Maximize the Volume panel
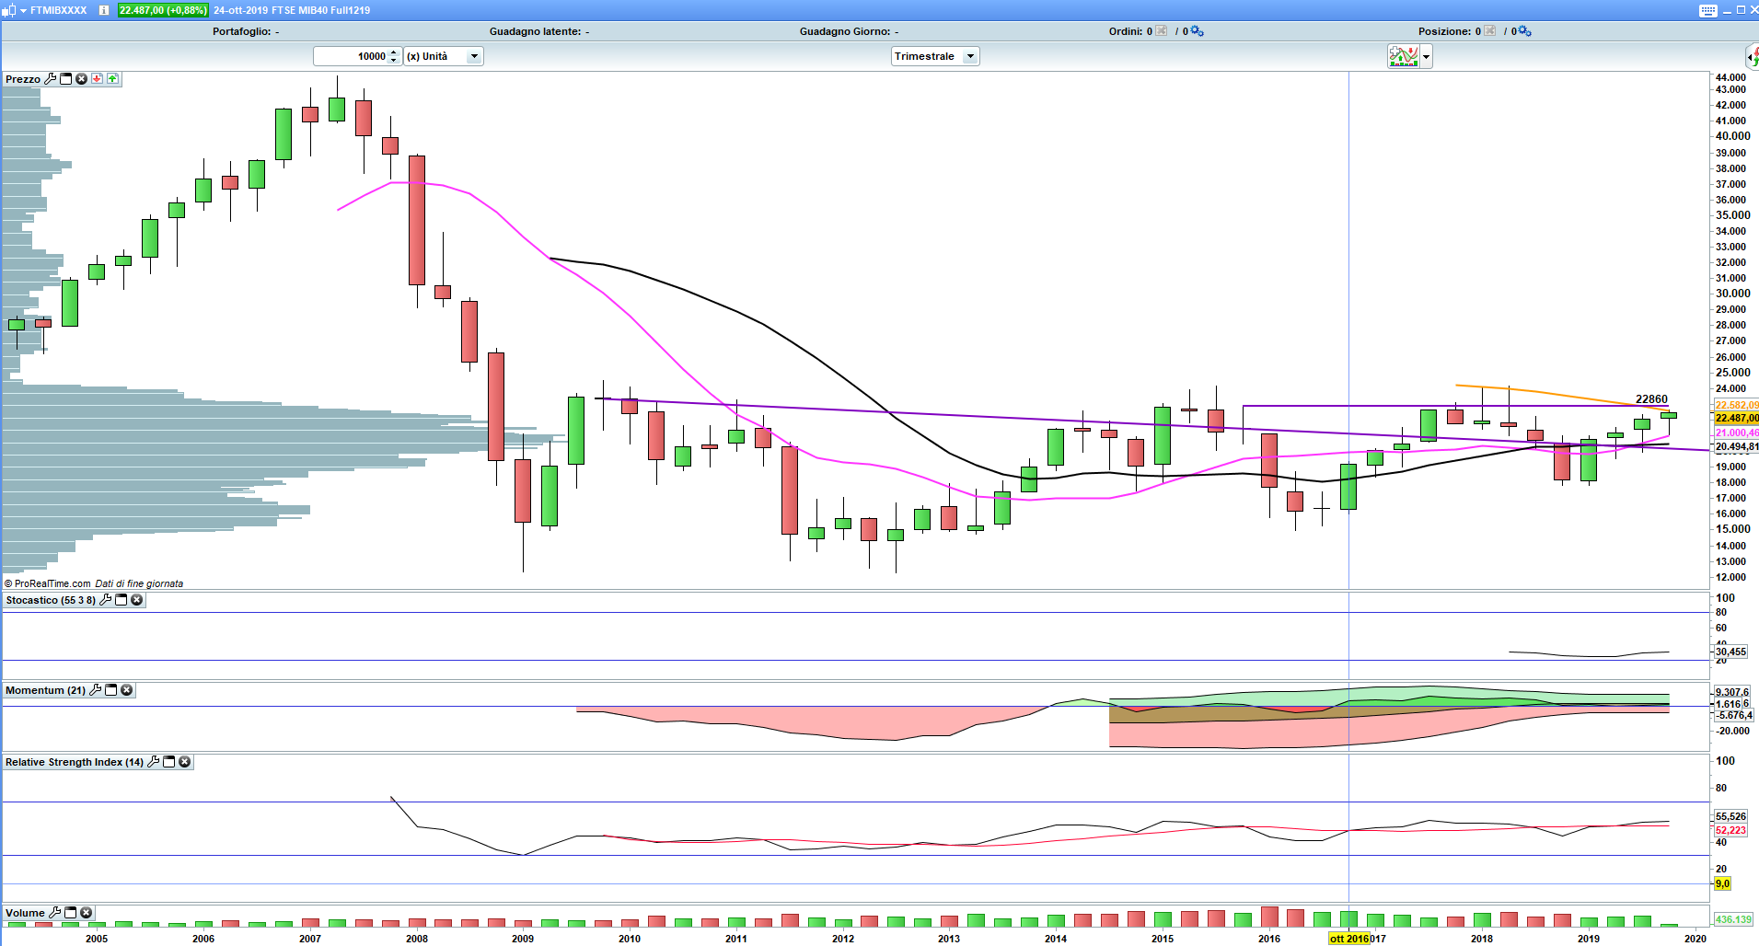 tap(71, 913)
